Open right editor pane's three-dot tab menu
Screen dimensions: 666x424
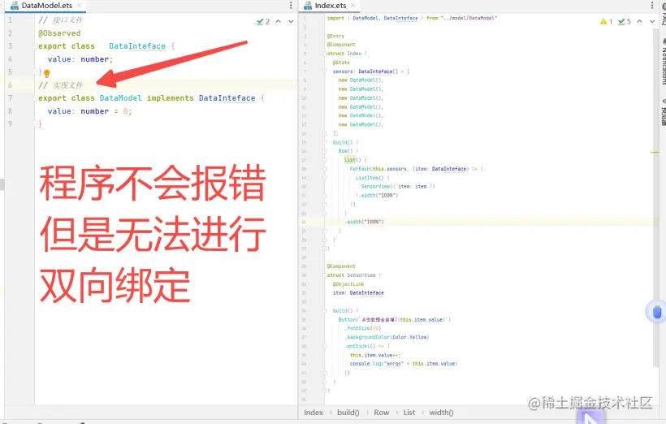click(652, 5)
